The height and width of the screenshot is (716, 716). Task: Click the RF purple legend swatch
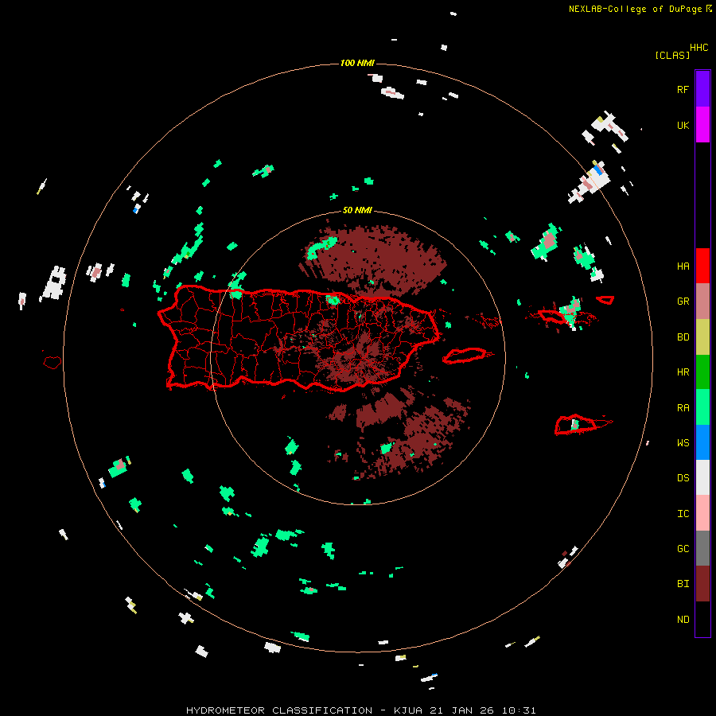[702, 88]
